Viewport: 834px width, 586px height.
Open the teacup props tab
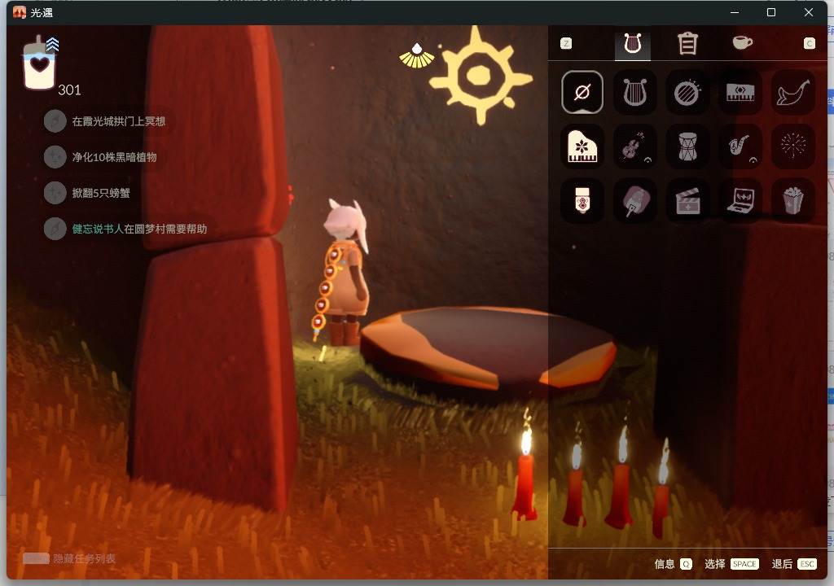[x=742, y=42]
